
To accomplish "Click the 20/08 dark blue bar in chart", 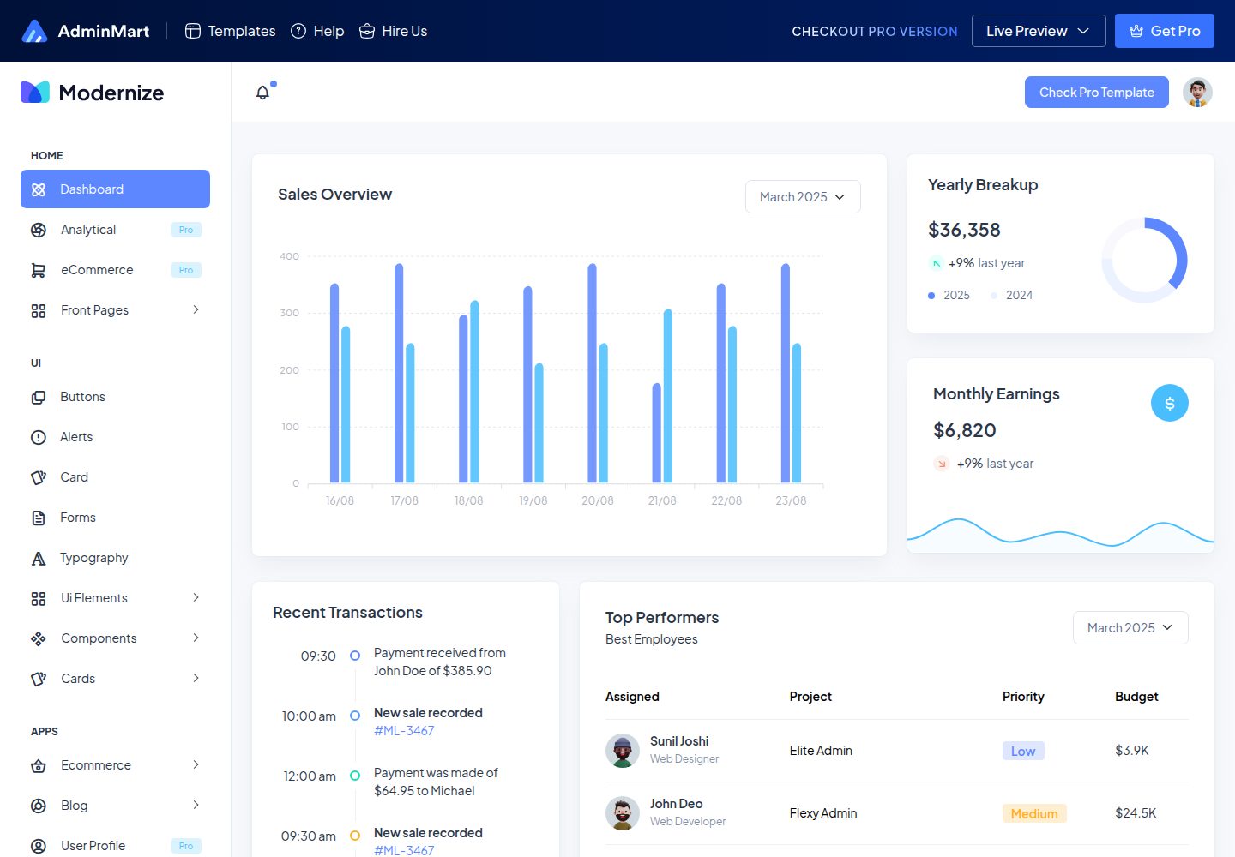I will tap(592, 373).
